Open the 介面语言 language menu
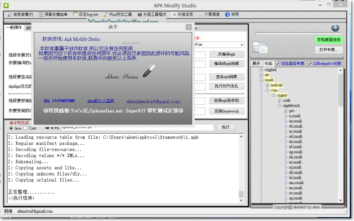Screen dimensions: 354x221 (209, 14)
